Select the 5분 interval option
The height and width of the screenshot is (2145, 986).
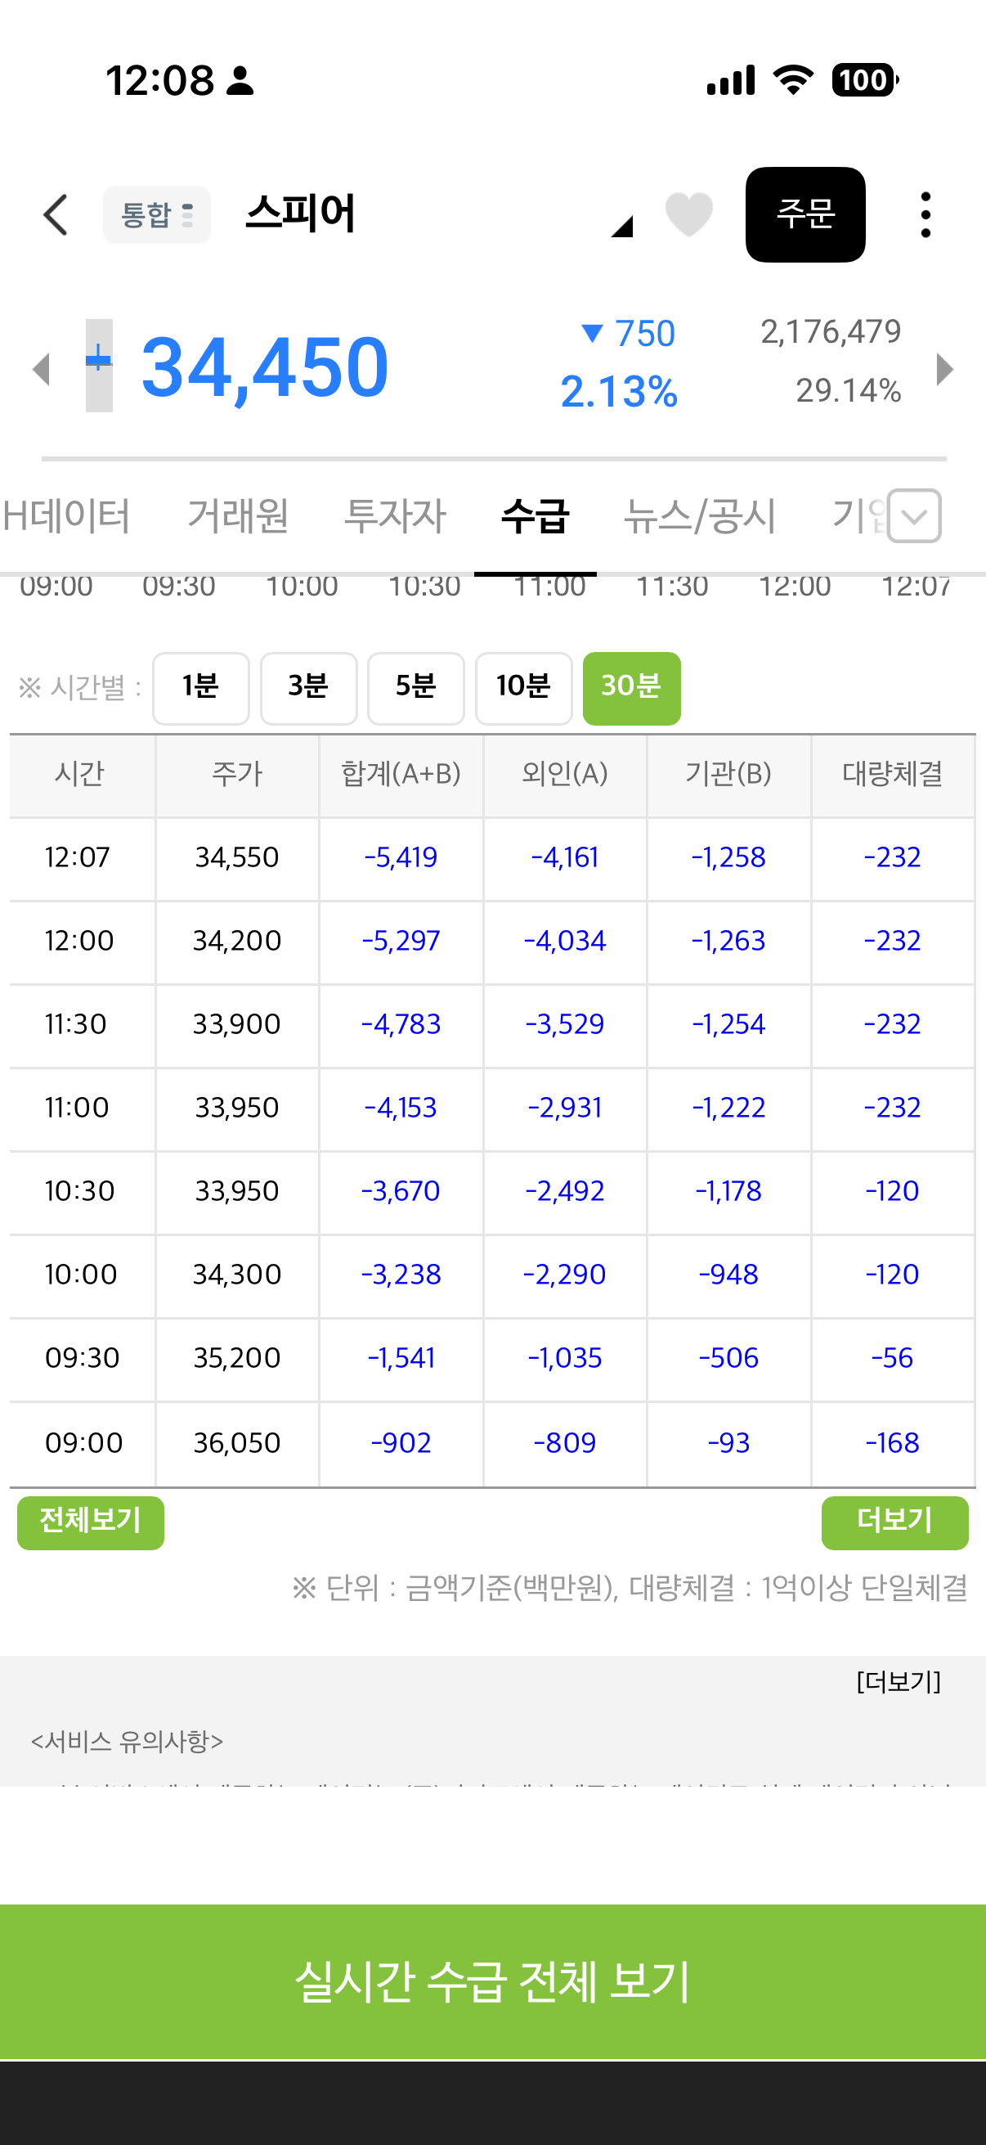pos(415,688)
